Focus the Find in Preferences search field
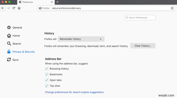Image resolution: width=177 pixels, height=98 pixels. (x=140, y=18)
